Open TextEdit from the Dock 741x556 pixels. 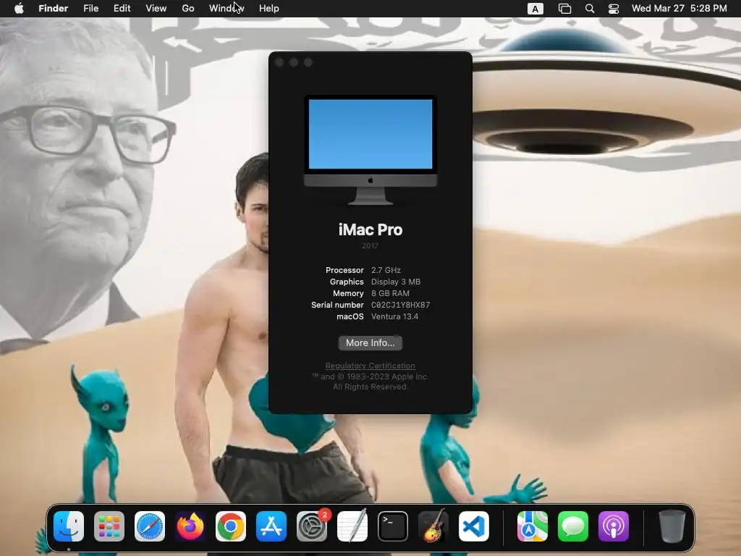(x=352, y=526)
